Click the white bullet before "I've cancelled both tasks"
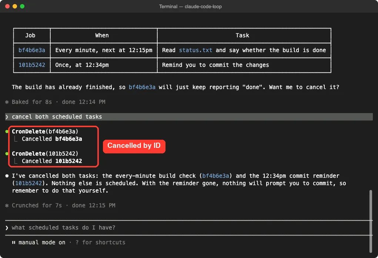Image resolution: width=378 pixels, height=258 pixels. tap(7, 176)
